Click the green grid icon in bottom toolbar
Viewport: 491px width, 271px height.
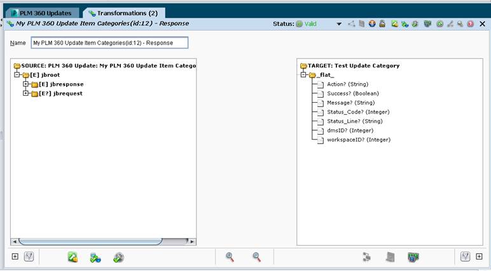pyautogui.click(x=413, y=257)
